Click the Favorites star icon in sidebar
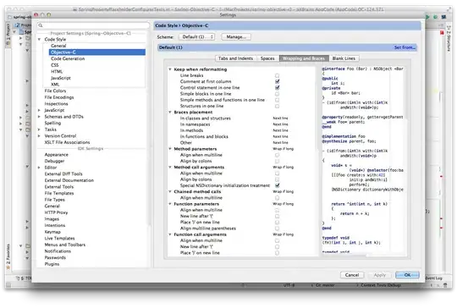 pos(8,267)
